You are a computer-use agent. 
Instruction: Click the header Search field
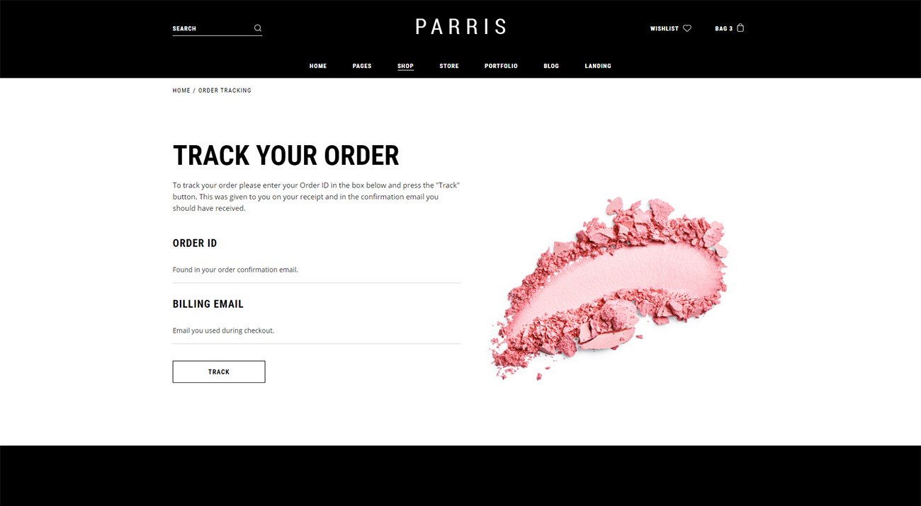(211, 28)
